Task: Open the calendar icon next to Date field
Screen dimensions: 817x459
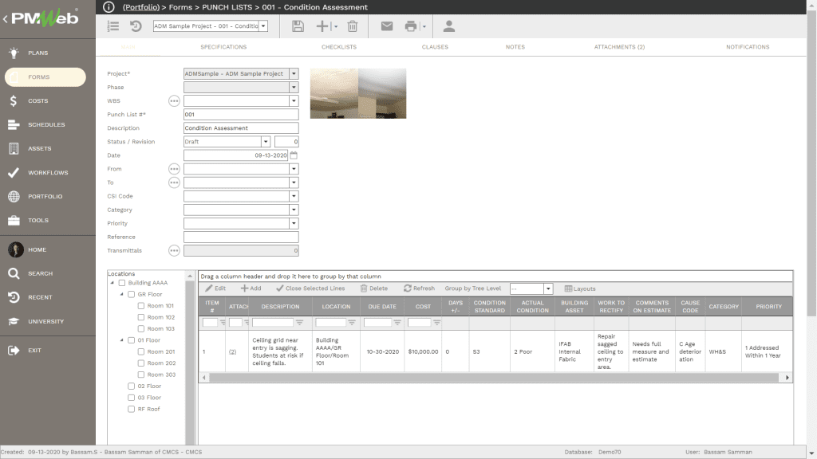Action: pyautogui.click(x=292, y=155)
